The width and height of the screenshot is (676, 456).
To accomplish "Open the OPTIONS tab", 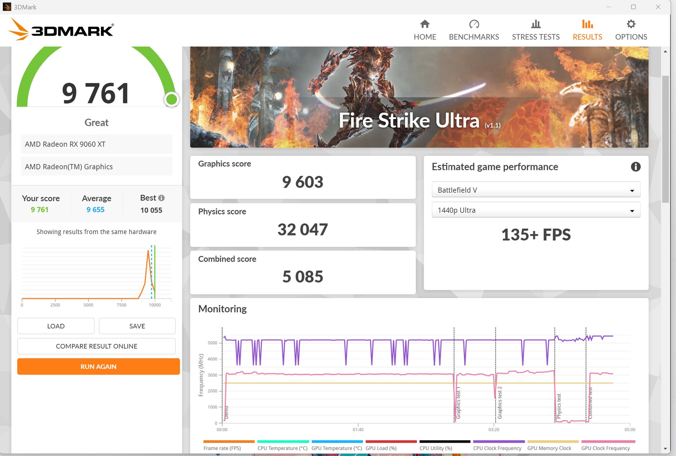I will point(631,30).
